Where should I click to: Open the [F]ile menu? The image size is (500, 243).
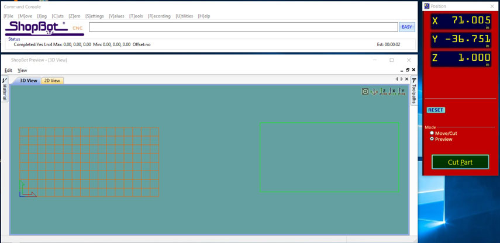click(x=8, y=16)
